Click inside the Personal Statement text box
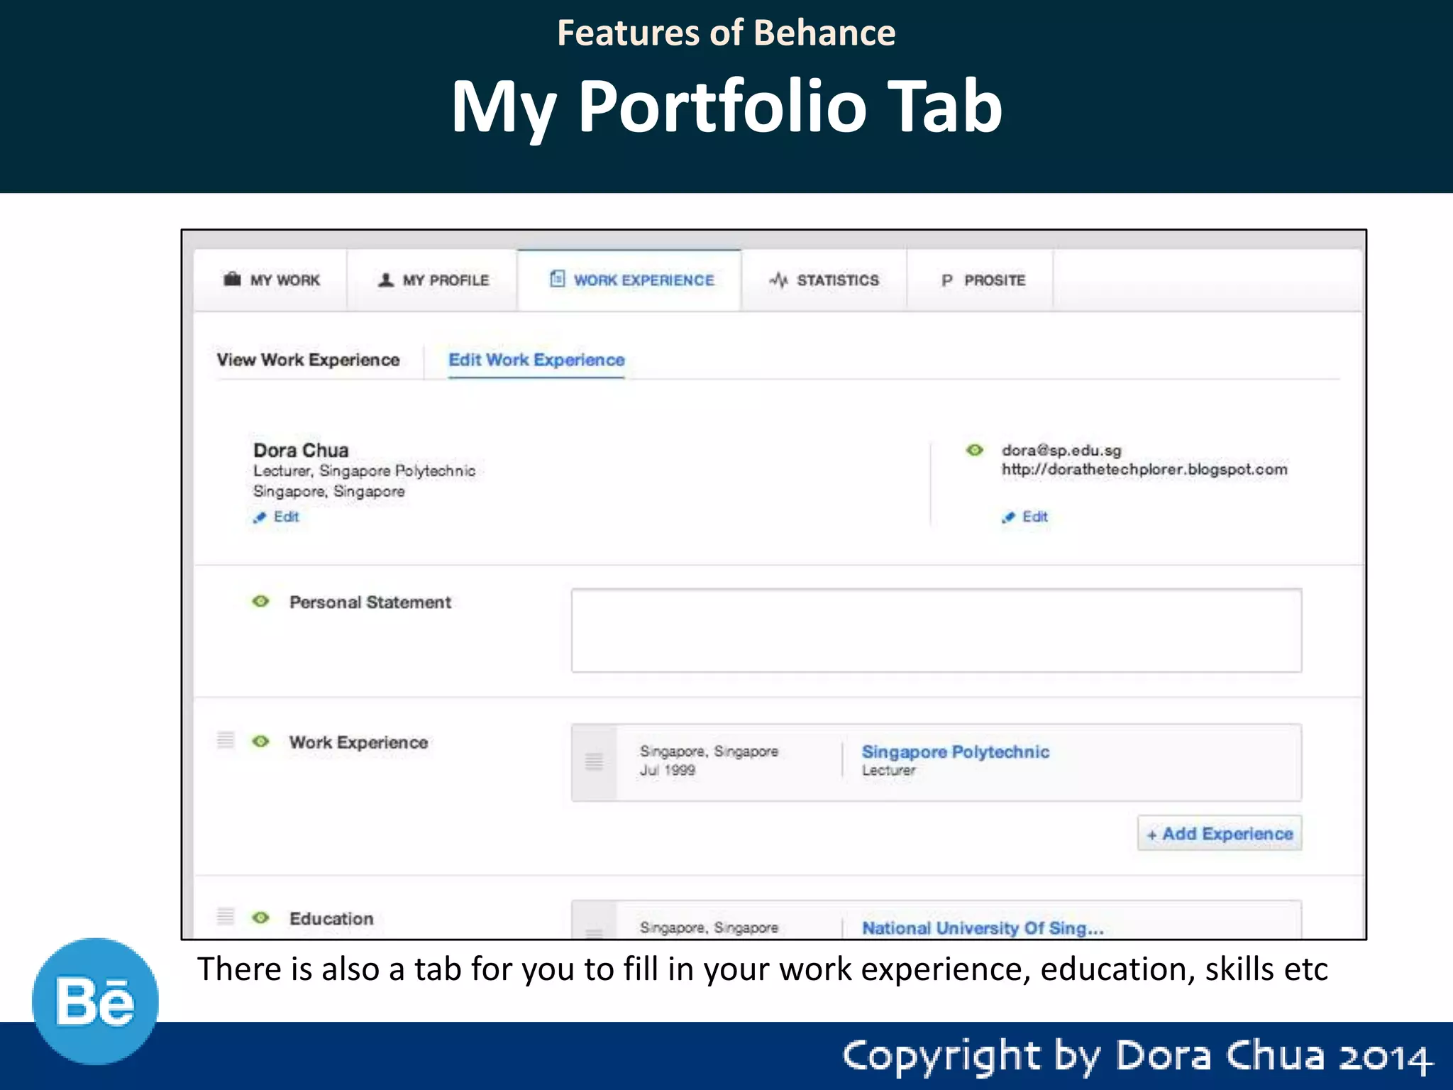Image resolution: width=1453 pixels, height=1090 pixels. click(936, 630)
